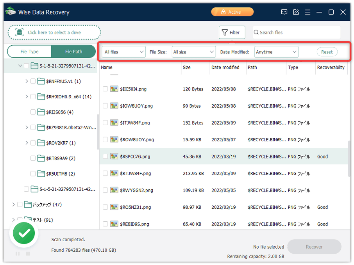Click the file list vertical scrollbar

point(349,158)
